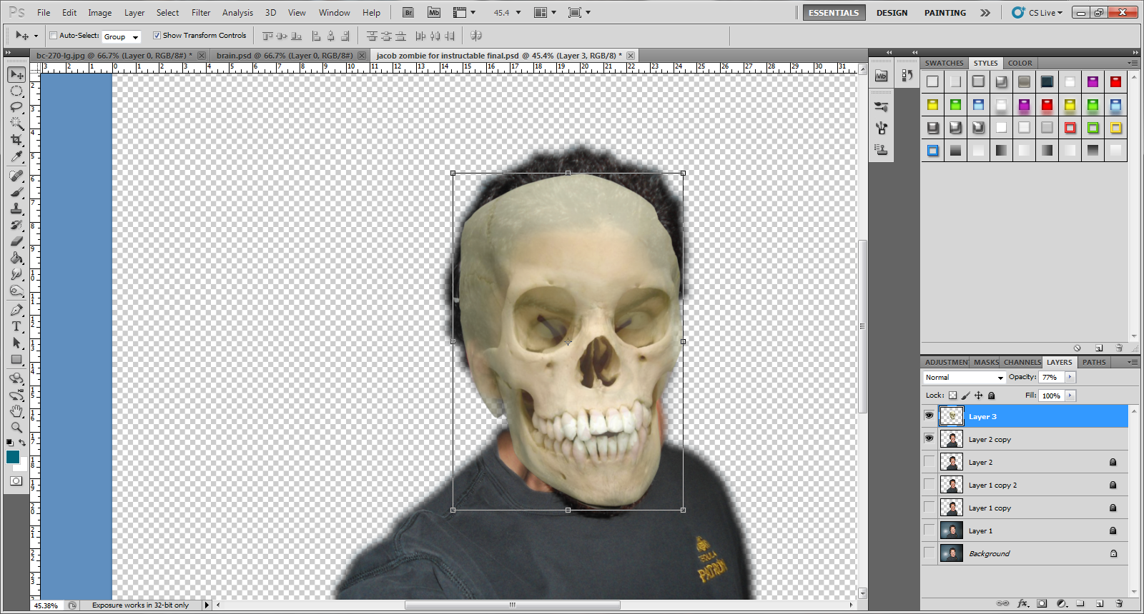
Task: Launch Mini Bridge from the top bar
Action: (434, 12)
